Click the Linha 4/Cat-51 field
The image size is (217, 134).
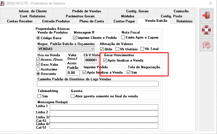104,126
